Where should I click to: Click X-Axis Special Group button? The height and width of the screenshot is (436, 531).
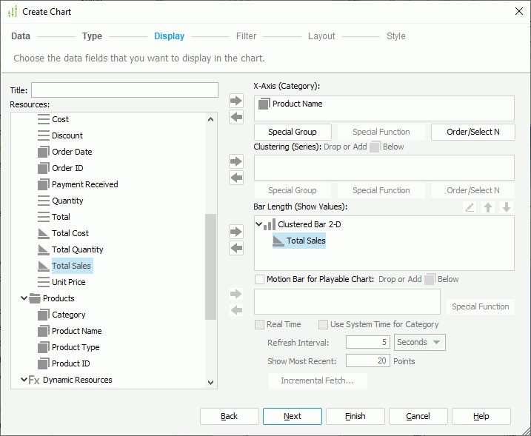tap(293, 132)
